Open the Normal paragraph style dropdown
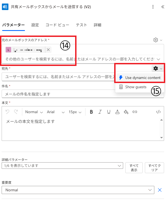 coord(34,112)
